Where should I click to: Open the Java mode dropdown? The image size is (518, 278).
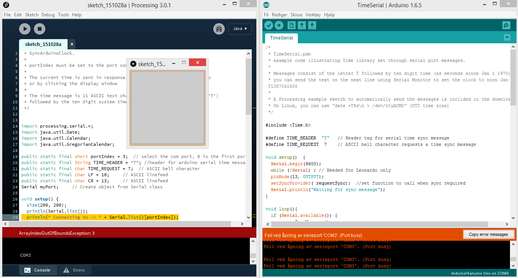click(240, 29)
